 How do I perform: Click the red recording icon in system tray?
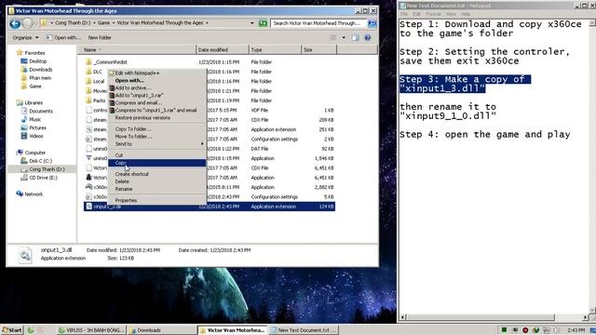pyautogui.click(x=525, y=330)
